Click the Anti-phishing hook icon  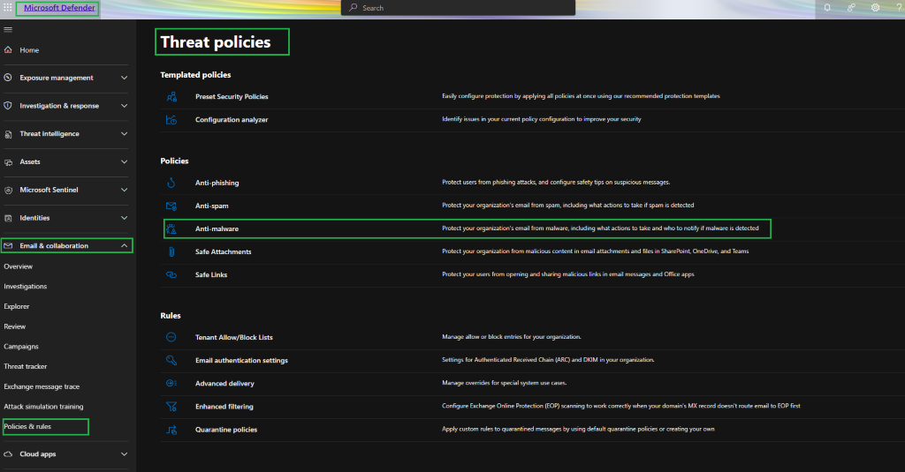(x=171, y=183)
